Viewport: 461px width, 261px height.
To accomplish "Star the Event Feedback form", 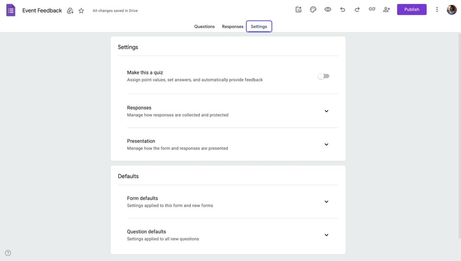I will [x=81, y=11].
